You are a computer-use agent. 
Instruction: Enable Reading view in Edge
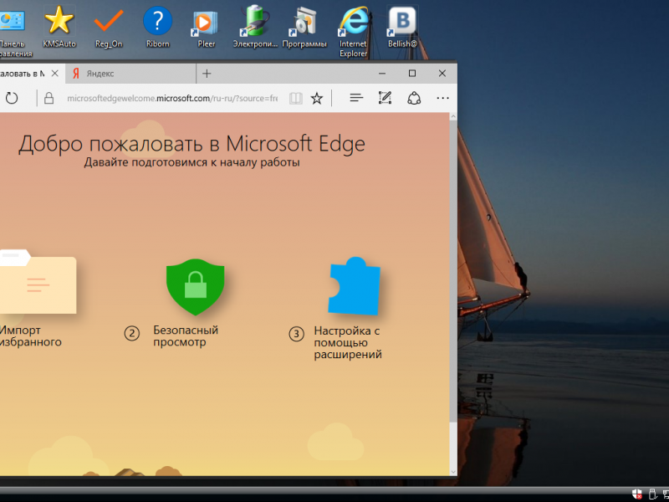point(296,99)
